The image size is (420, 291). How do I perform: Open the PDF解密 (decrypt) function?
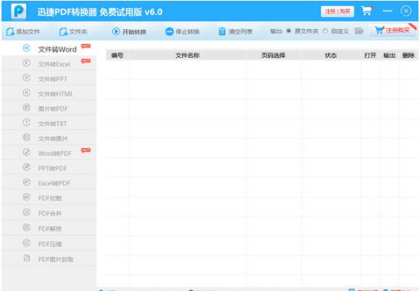coord(49,228)
